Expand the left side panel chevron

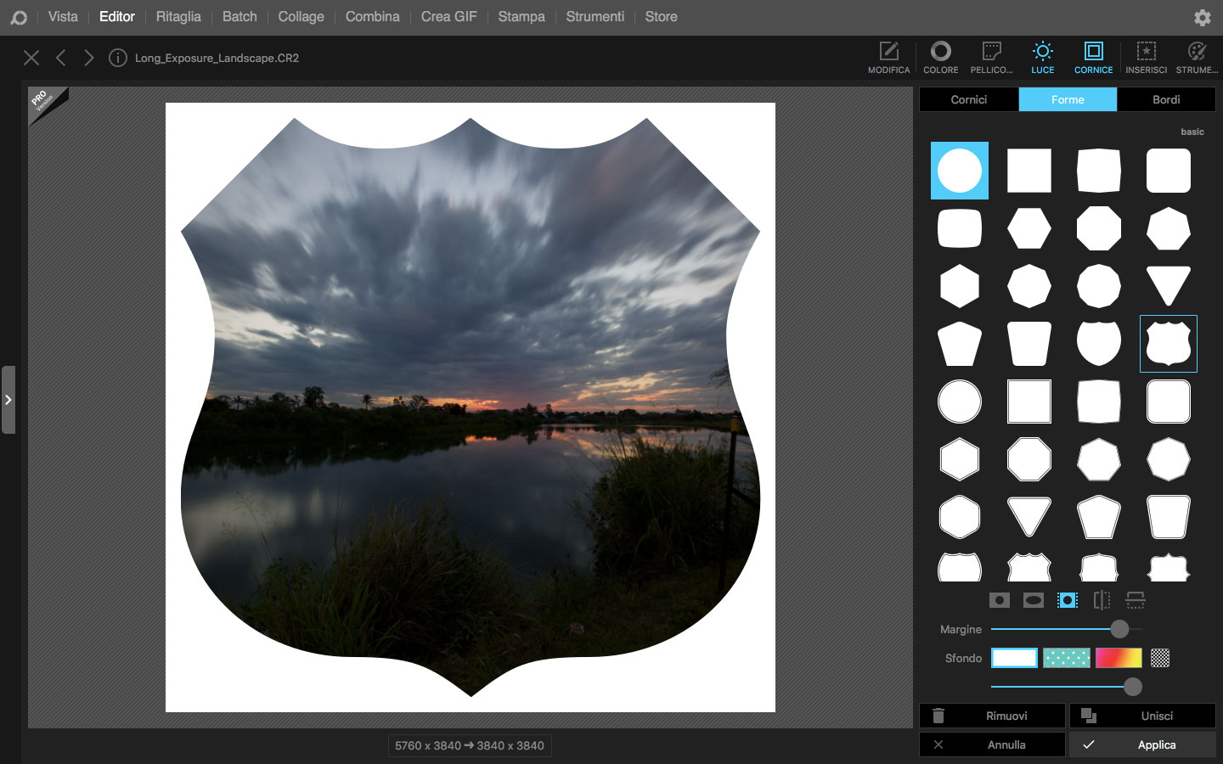click(x=8, y=400)
